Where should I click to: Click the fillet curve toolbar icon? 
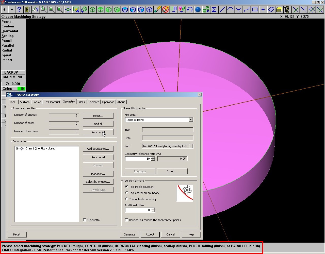tap(238, 10)
